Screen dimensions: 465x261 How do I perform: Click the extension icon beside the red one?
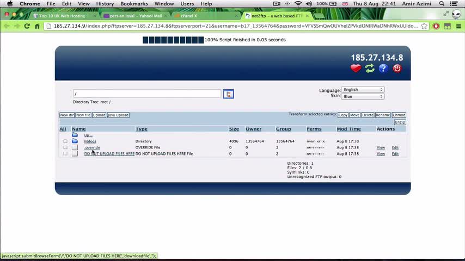[447, 26]
